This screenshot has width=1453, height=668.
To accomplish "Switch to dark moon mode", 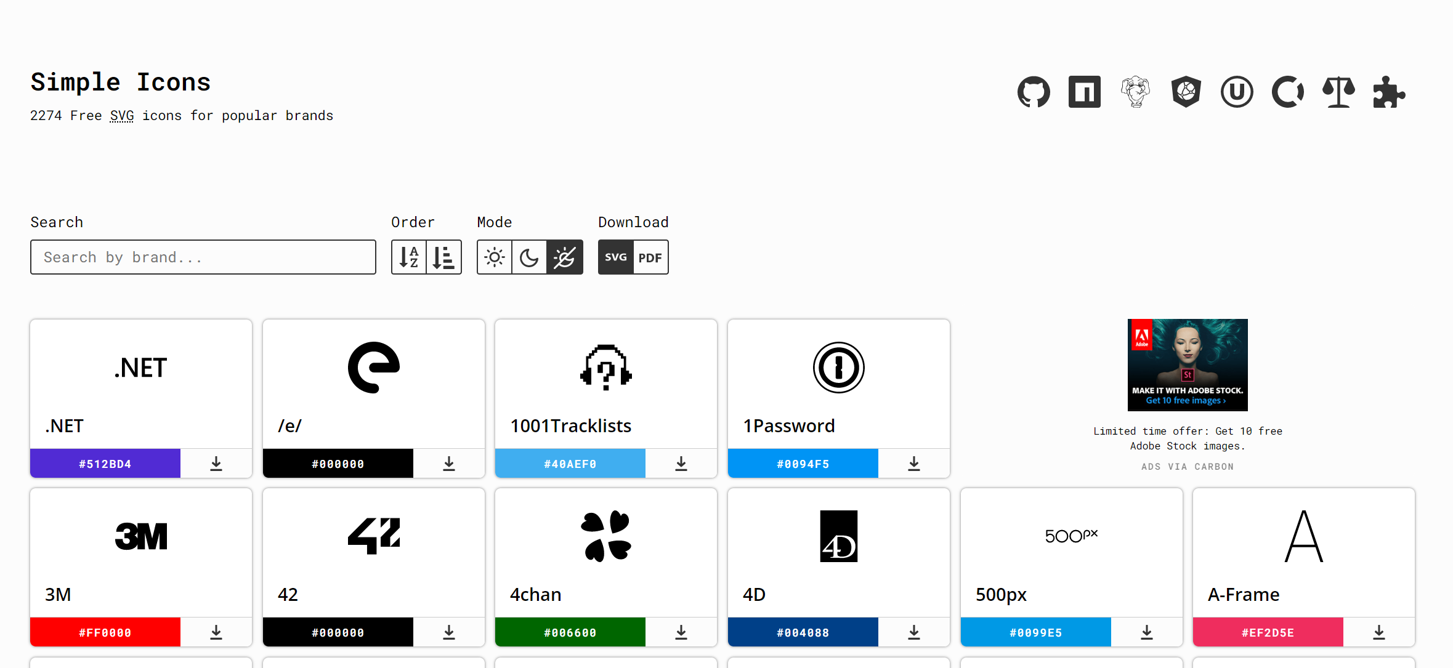I will click(x=529, y=257).
